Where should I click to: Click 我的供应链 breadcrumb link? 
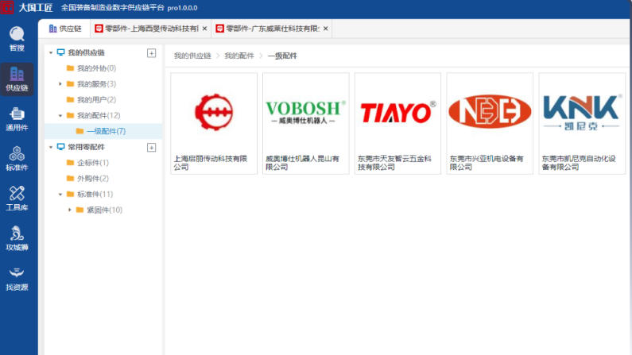tap(192, 56)
